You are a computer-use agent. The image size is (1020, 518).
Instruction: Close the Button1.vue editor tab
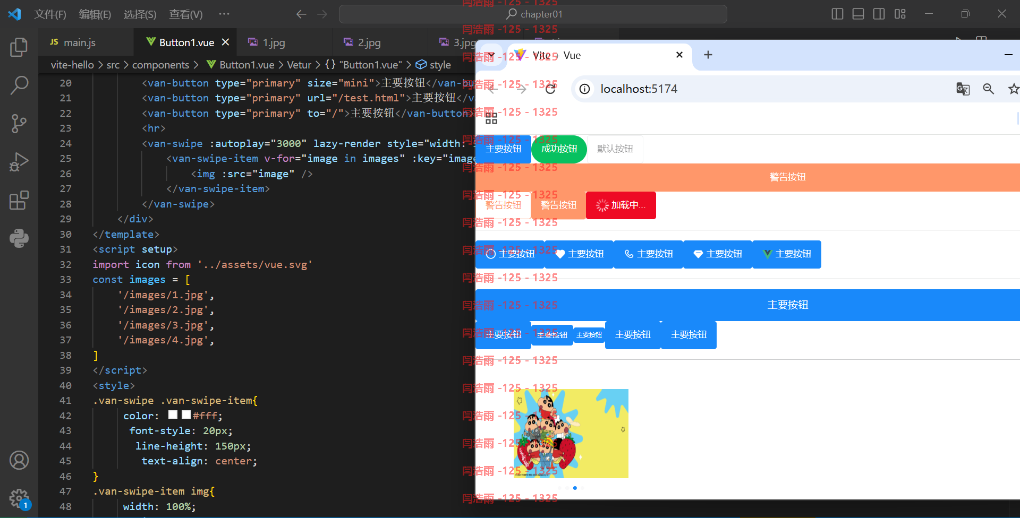(225, 42)
